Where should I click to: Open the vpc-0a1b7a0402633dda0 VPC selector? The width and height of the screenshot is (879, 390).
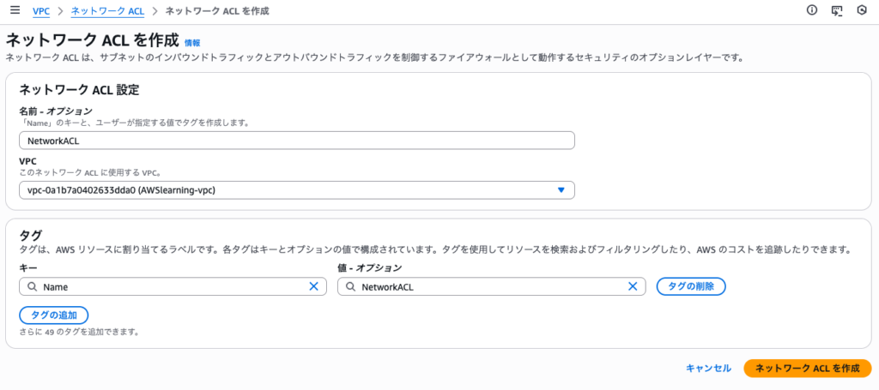coord(292,190)
